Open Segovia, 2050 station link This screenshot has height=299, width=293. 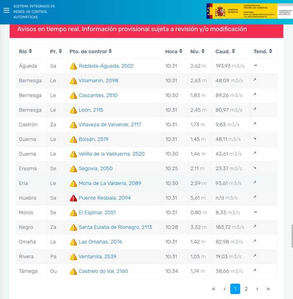click(x=95, y=169)
